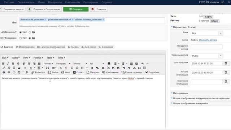Viewport: 231px width, 130px height.
Task: Click Сохранить и закрыть
Action: tap(13, 9)
